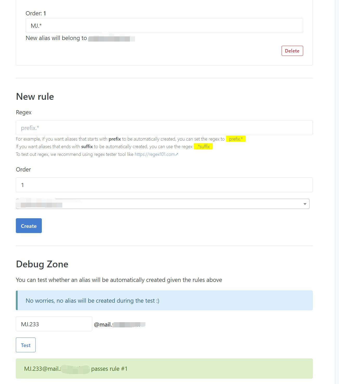Click the Debug Zone heading
Screen dimensions: 339x384
[42, 264]
